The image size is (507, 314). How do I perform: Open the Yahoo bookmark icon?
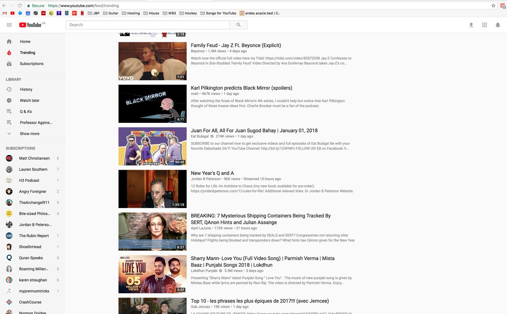[59, 13]
